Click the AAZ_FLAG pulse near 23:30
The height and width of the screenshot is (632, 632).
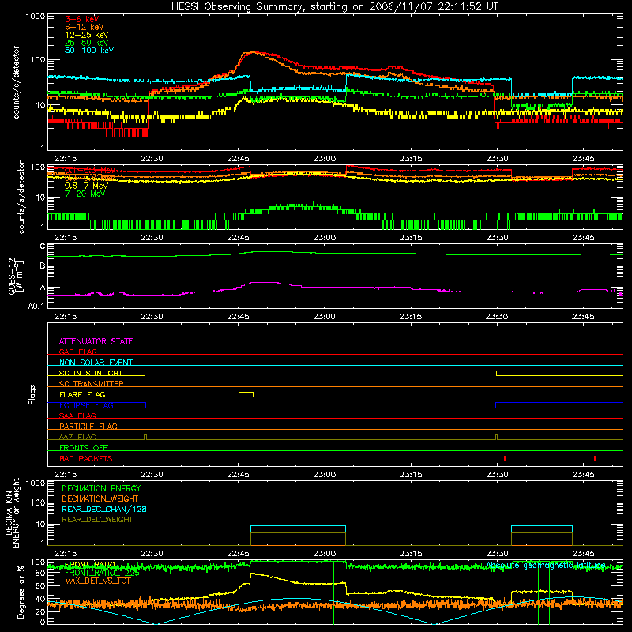pos(496,437)
